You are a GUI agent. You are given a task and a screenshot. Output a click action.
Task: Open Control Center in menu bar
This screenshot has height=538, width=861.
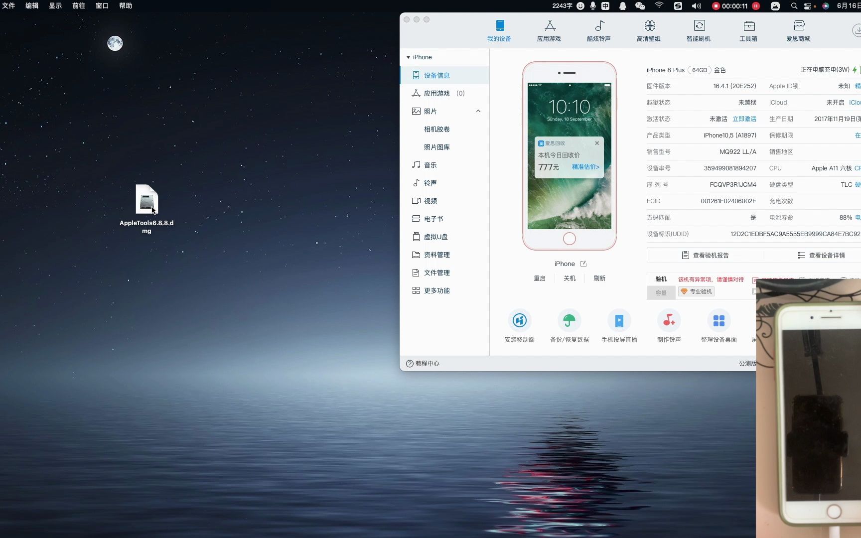(x=808, y=6)
